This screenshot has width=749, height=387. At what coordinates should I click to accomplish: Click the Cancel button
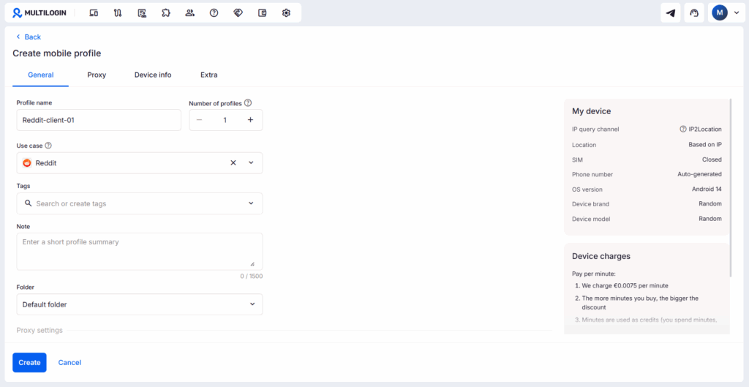pos(69,363)
